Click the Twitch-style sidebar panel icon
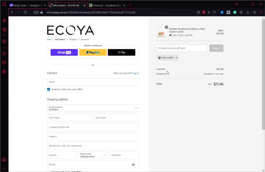 pos(4,29)
